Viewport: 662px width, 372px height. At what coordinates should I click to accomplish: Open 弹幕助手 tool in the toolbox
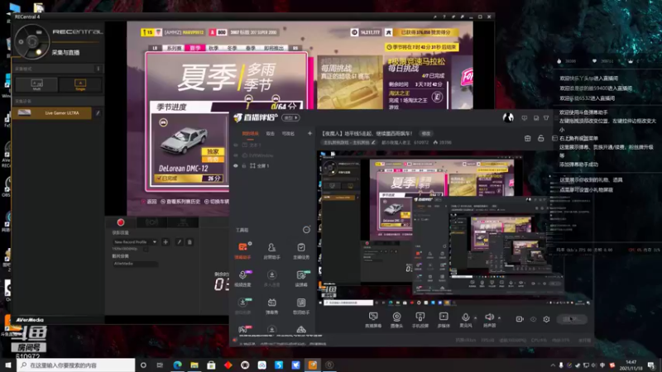click(242, 250)
